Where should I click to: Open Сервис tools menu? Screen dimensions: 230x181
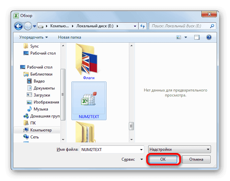click(132, 159)
